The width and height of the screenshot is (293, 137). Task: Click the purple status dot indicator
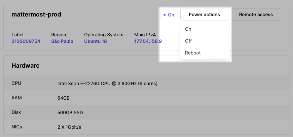coord(165,15)
